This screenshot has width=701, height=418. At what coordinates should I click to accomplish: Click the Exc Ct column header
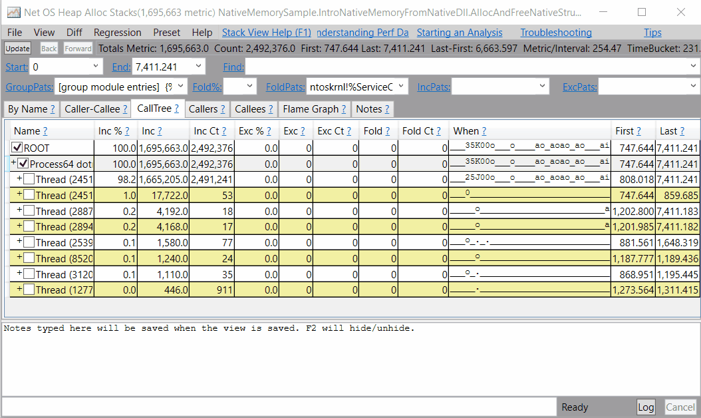[335, 130]
